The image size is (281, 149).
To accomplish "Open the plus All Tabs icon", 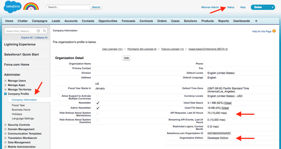I will (256, 21).
